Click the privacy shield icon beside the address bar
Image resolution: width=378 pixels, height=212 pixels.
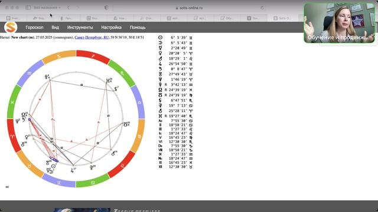106,8
